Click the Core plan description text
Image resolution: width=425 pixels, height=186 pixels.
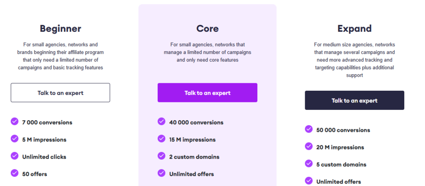coord(208,52)
